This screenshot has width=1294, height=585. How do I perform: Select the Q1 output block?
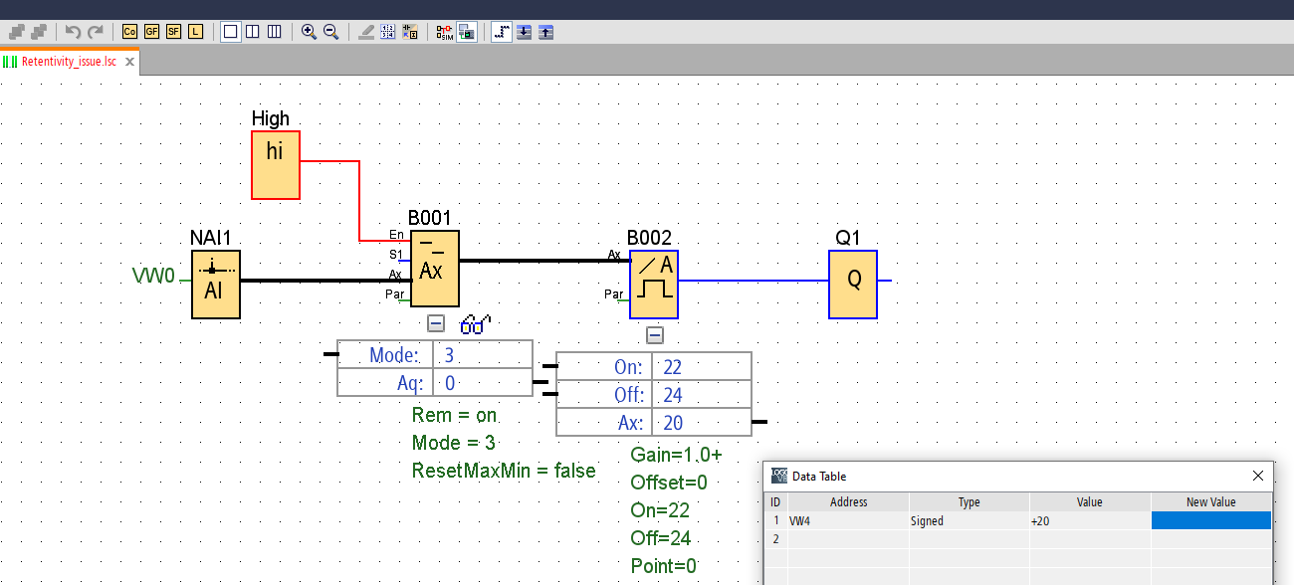(853, 285)
